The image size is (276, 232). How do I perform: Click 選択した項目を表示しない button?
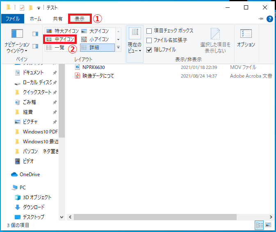coord(215,41)
